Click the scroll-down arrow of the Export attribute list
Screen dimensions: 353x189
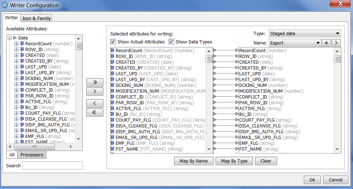[337, 149]
